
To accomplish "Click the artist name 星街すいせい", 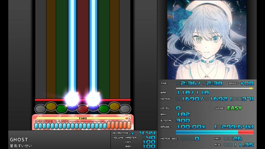I will coord(21,146).
